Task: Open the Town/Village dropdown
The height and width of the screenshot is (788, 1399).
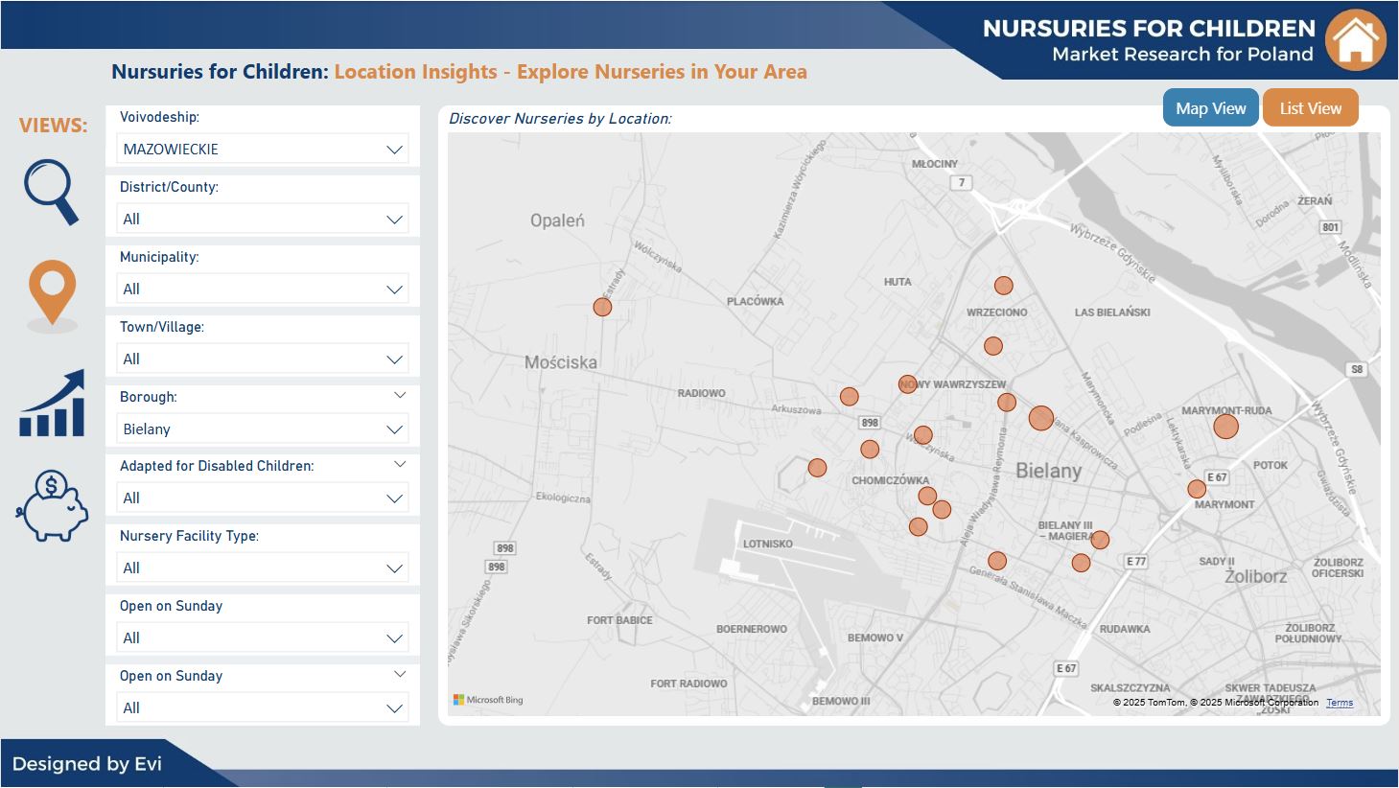Action: point(263,359)
